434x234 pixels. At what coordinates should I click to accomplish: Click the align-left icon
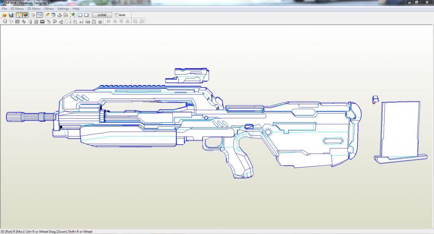tap(109, 22)
